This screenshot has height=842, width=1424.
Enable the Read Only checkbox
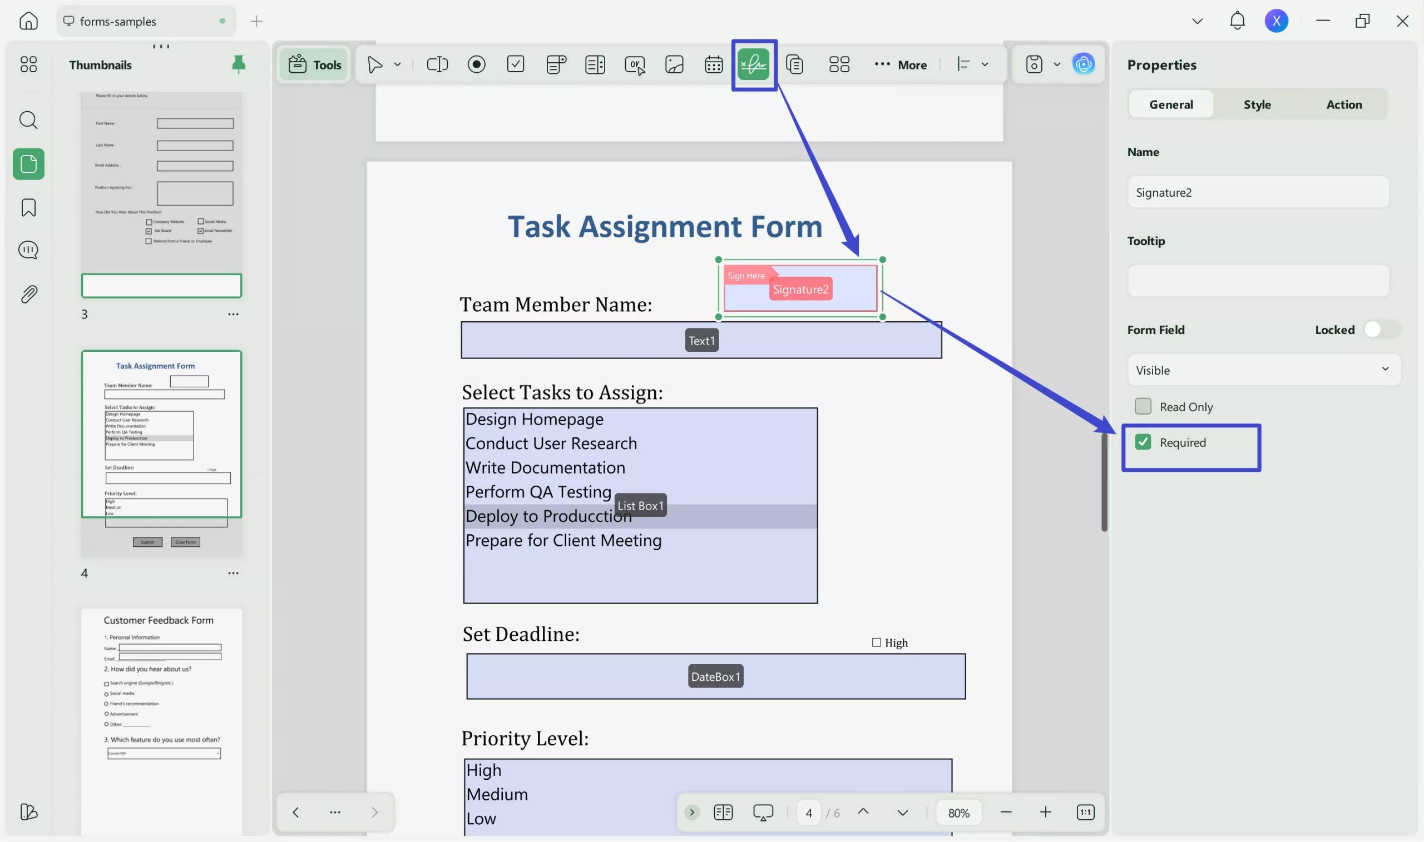point(1143,406)
